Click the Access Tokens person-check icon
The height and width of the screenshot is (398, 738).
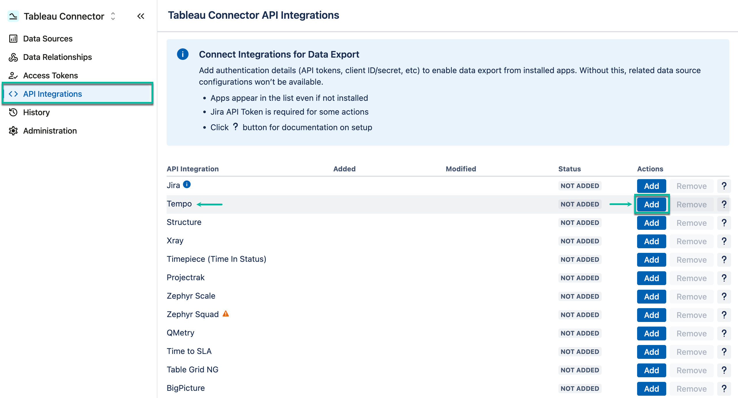click(x=13, y=75)
